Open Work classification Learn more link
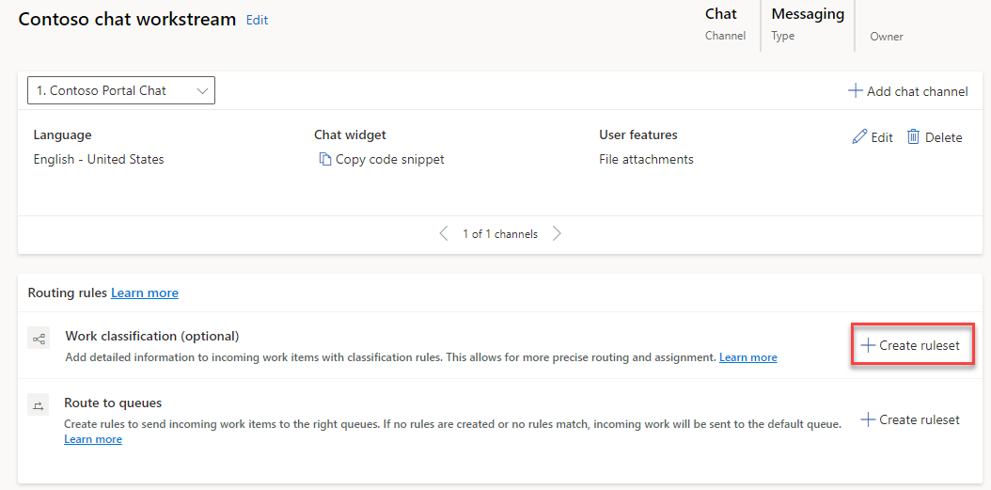 748,357
